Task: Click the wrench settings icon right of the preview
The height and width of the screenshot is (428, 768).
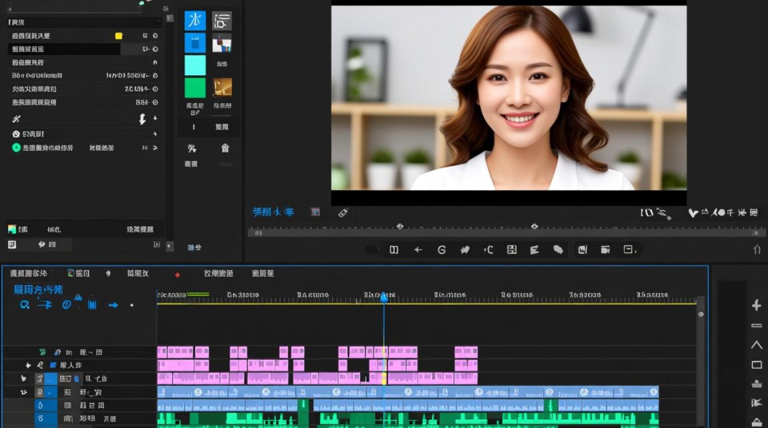Action: click(663, 213)
